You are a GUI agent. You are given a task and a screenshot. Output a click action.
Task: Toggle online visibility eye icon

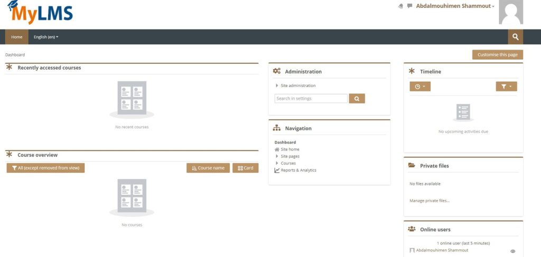coord(512,251)
